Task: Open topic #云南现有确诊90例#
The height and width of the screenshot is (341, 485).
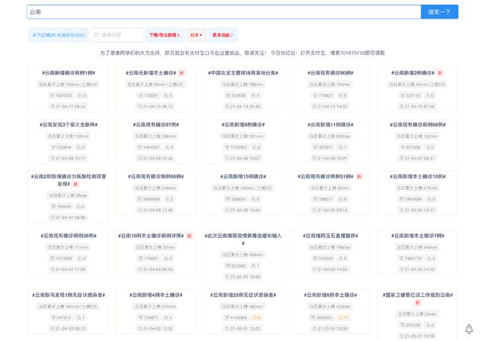Action: [331, 73]
